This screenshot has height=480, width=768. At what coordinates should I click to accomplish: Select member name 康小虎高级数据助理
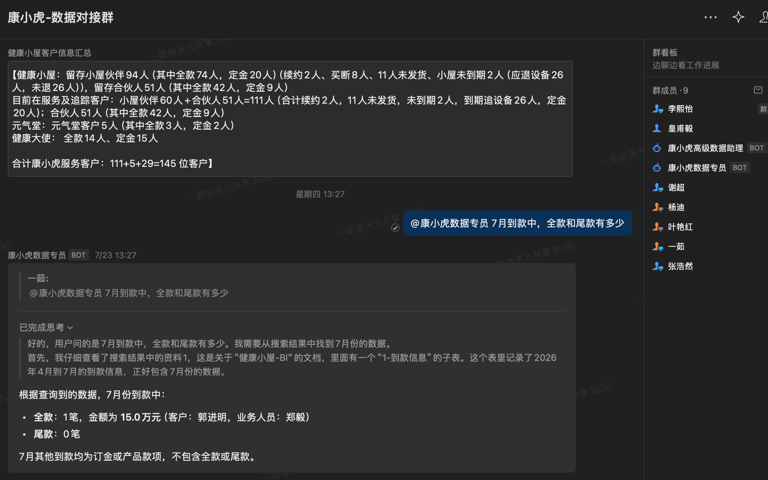pyautogui.click(x=705, y=148)
